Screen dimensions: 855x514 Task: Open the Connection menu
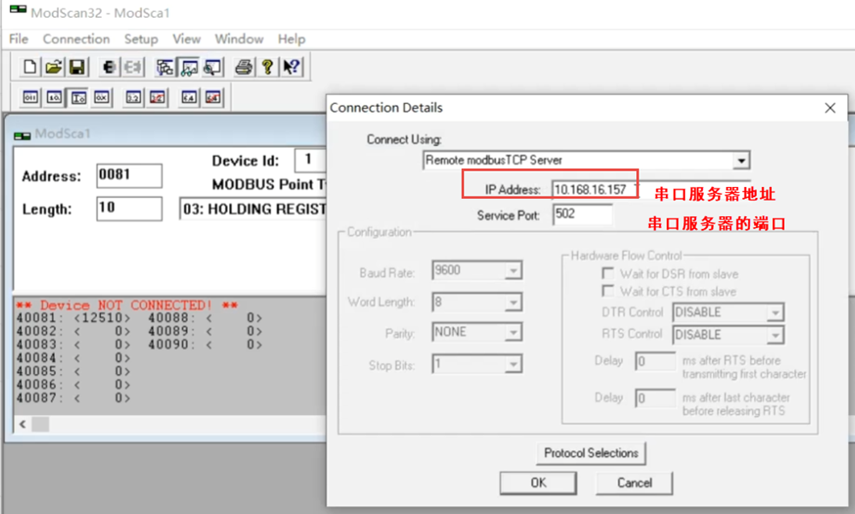pos(76,39)
